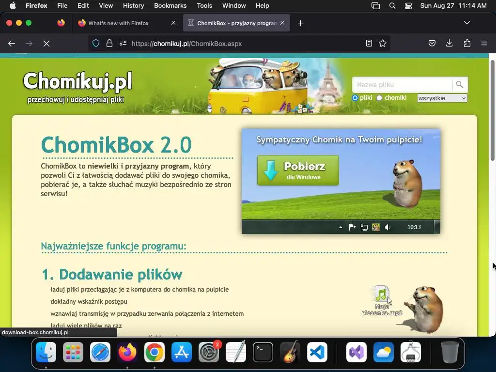Open Firefox application hamburger menu
Screen dimensions: 496x372
point(484,43)
